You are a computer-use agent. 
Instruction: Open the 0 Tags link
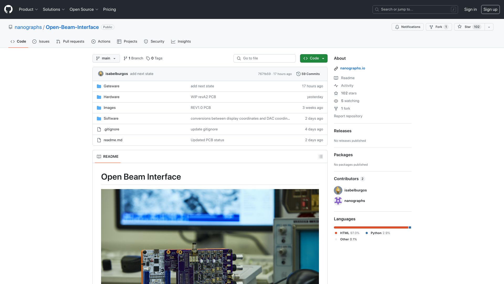pyautogui.click(x=154, y=58)
